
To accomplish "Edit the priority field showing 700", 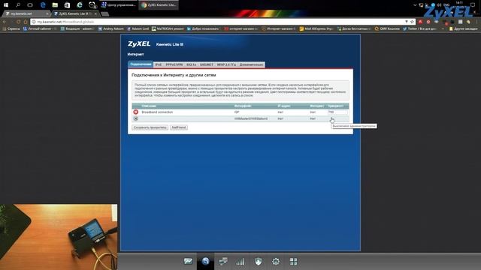I will pyautogui.click(x=337, y=112).
